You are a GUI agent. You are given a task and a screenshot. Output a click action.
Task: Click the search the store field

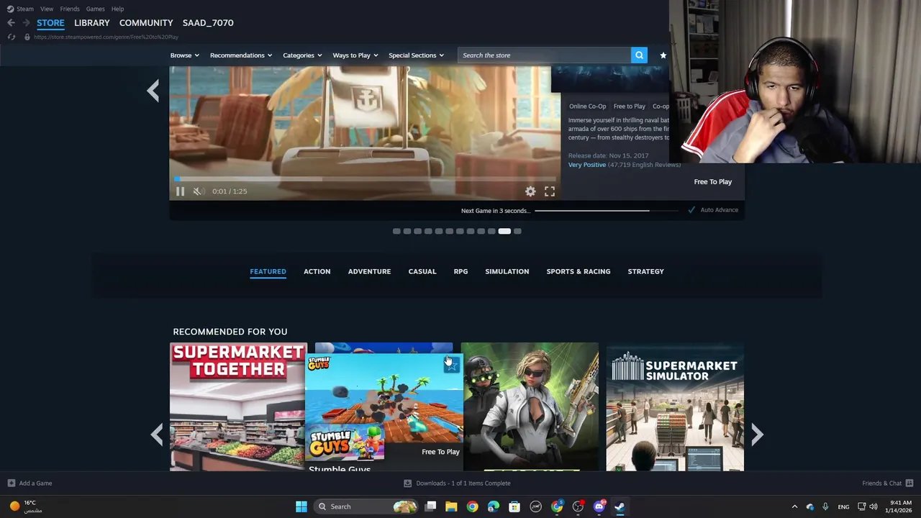544,55
